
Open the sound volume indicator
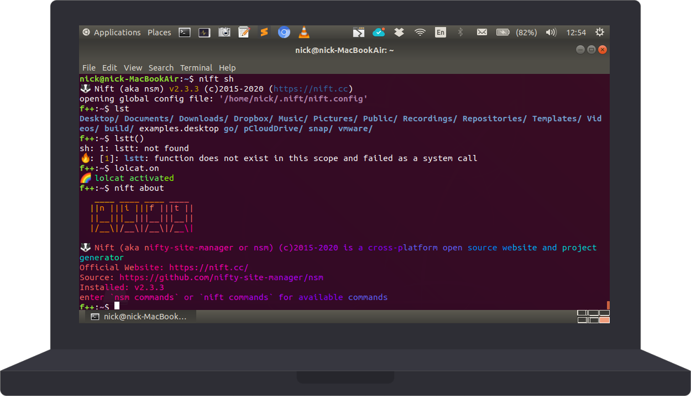pyautogui.click(x=551, y=33)
